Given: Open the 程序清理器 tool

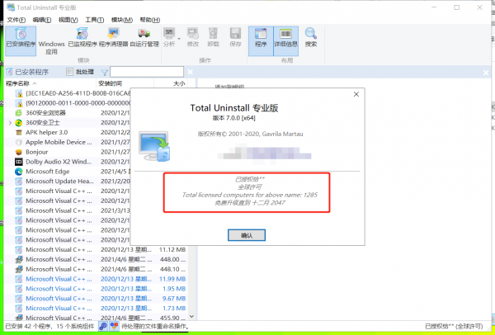Looking at the screenshot, I should coord(113,41).
